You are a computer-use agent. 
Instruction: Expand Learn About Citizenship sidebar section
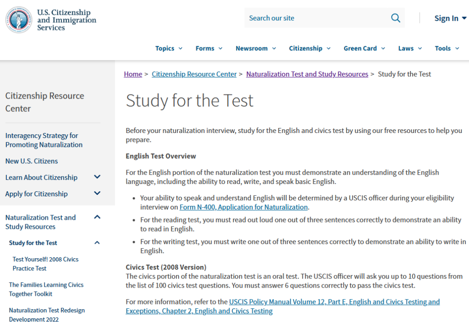[x=97, y=177]
